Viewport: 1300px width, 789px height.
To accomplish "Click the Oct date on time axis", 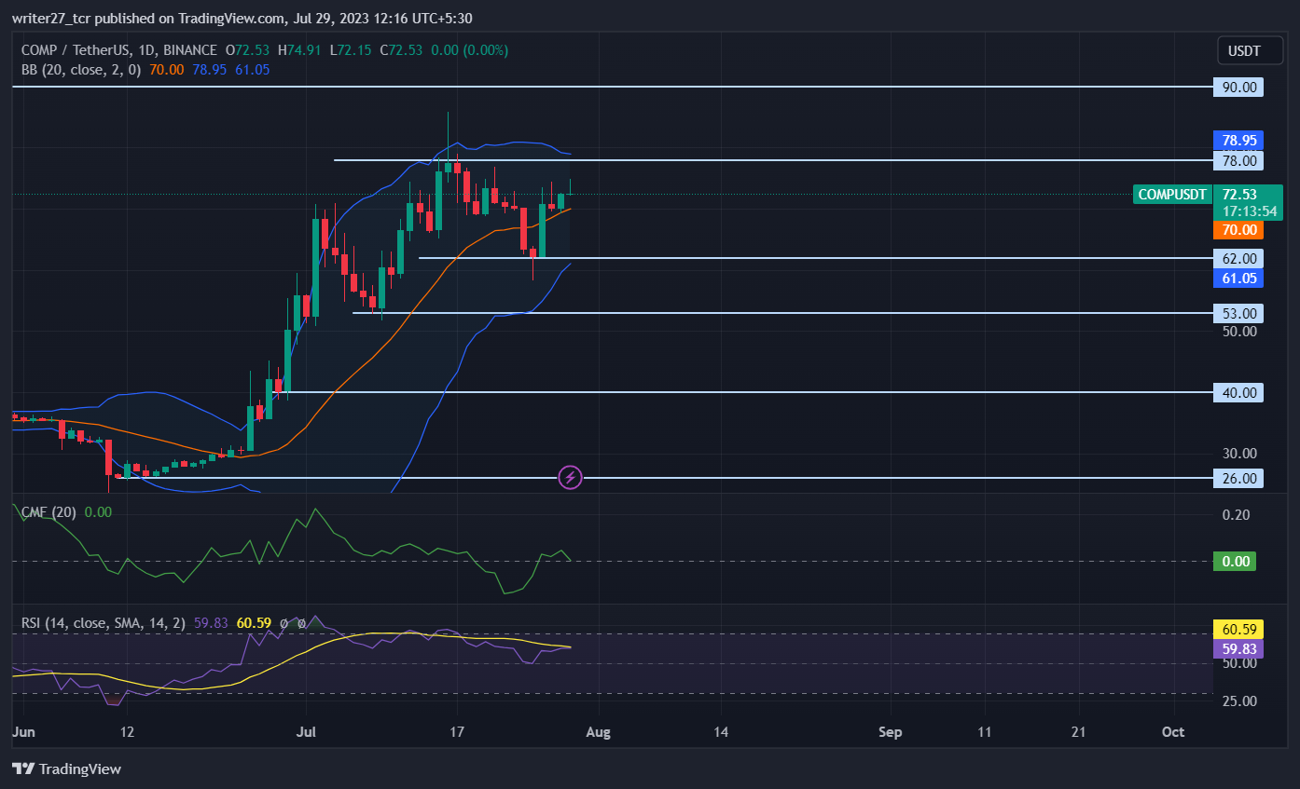I will pyautogui.click(x=1173, y=732).
